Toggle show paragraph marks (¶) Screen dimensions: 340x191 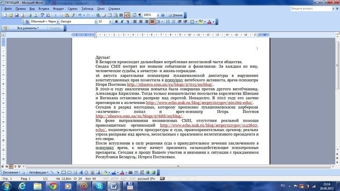(x=140, y=15)
